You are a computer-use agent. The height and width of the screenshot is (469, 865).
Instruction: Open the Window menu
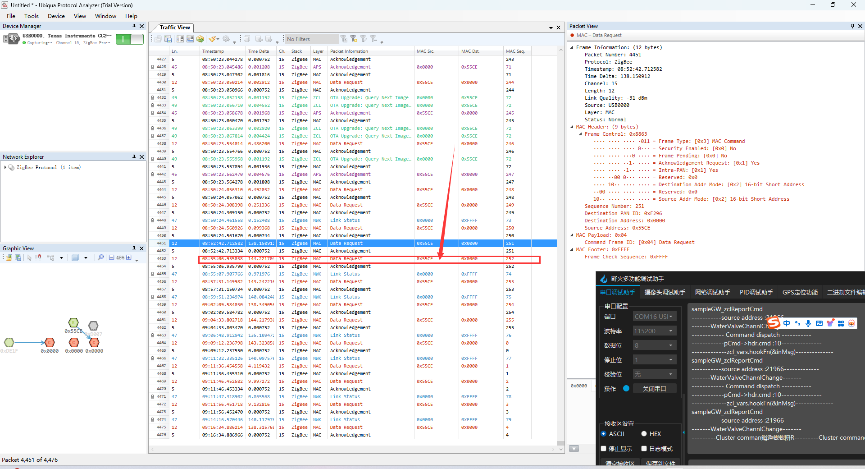coord(106,16)
